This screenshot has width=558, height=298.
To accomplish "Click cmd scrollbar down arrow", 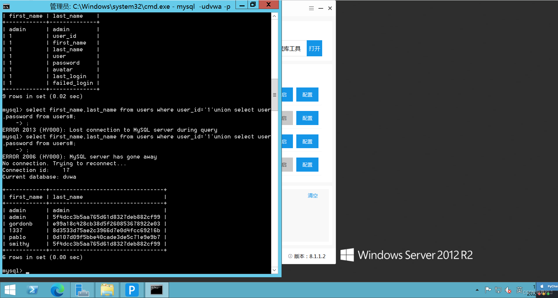I will click(274, 270).
